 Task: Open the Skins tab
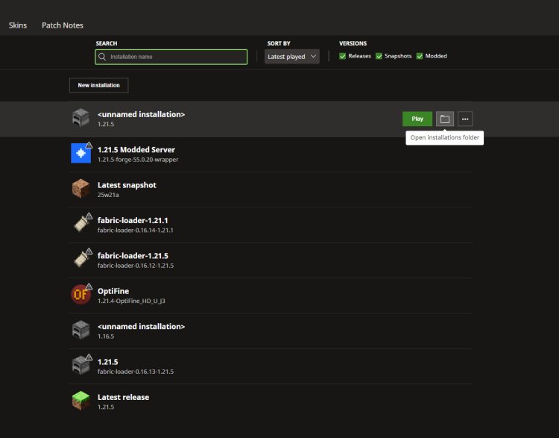(x=17, y=25)
